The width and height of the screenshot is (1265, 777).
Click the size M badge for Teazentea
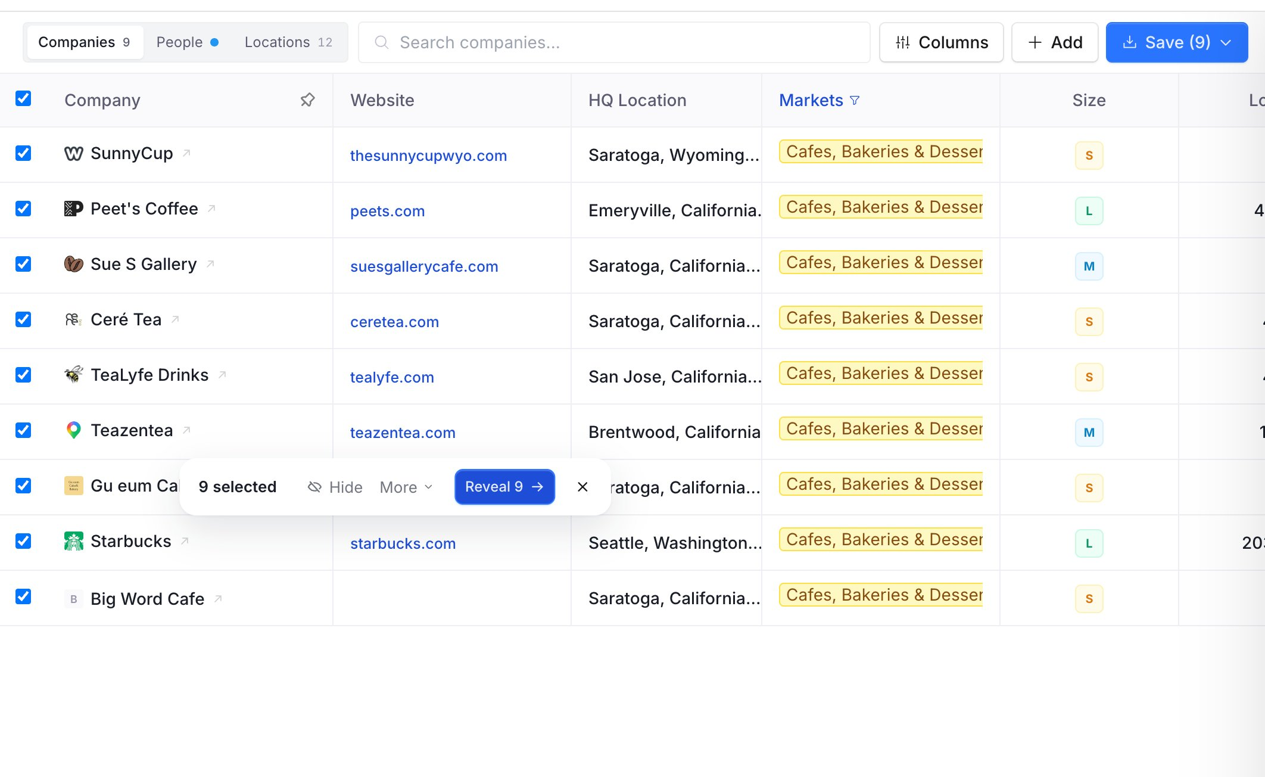click(x=1089, y=433)
